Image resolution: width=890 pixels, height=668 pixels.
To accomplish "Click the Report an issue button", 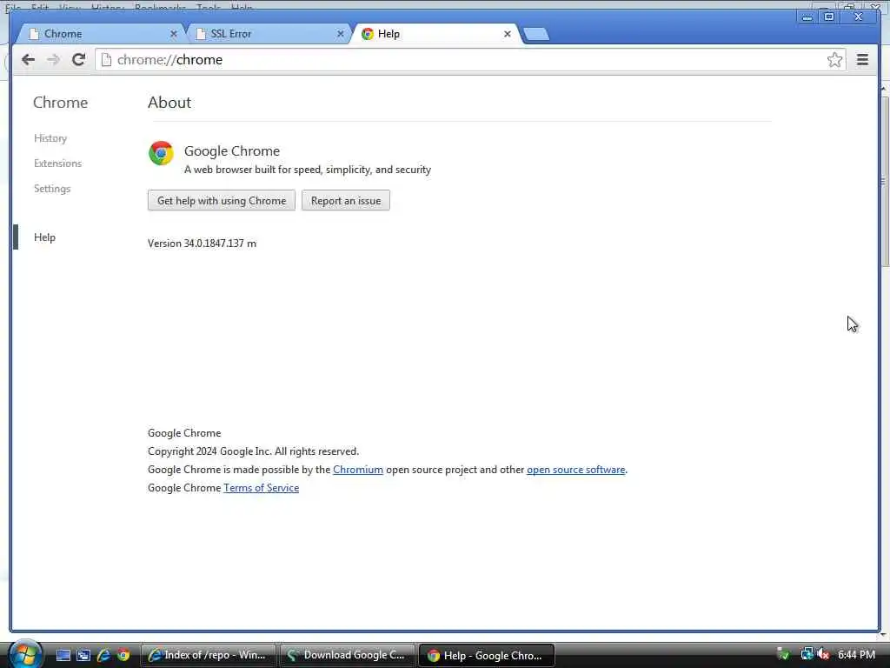I will 346,201.
